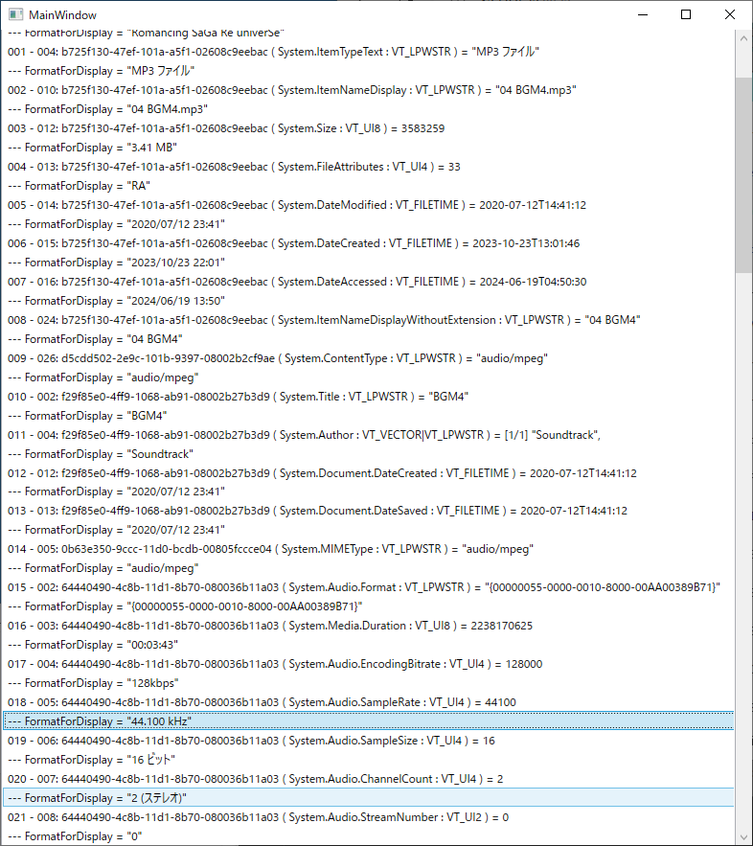
Task: Select FormatForDisplay "00:03:43" row
Action: click(x=369, y=645)
